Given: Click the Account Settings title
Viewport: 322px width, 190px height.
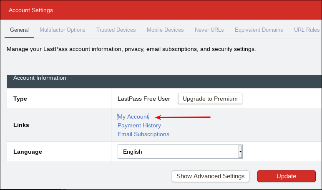Looking at the screenshot, I should point(31,10).
